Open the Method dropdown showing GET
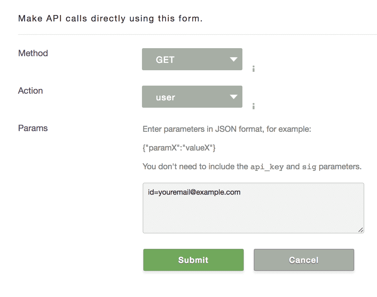This screenshot has width=377, height=297. 192,60
